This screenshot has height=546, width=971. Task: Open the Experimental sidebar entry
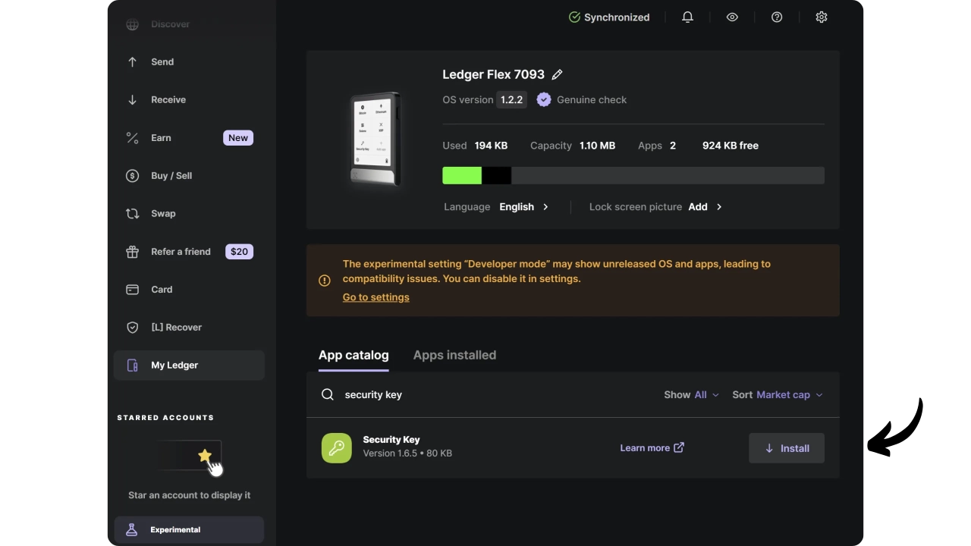(189, 530)
